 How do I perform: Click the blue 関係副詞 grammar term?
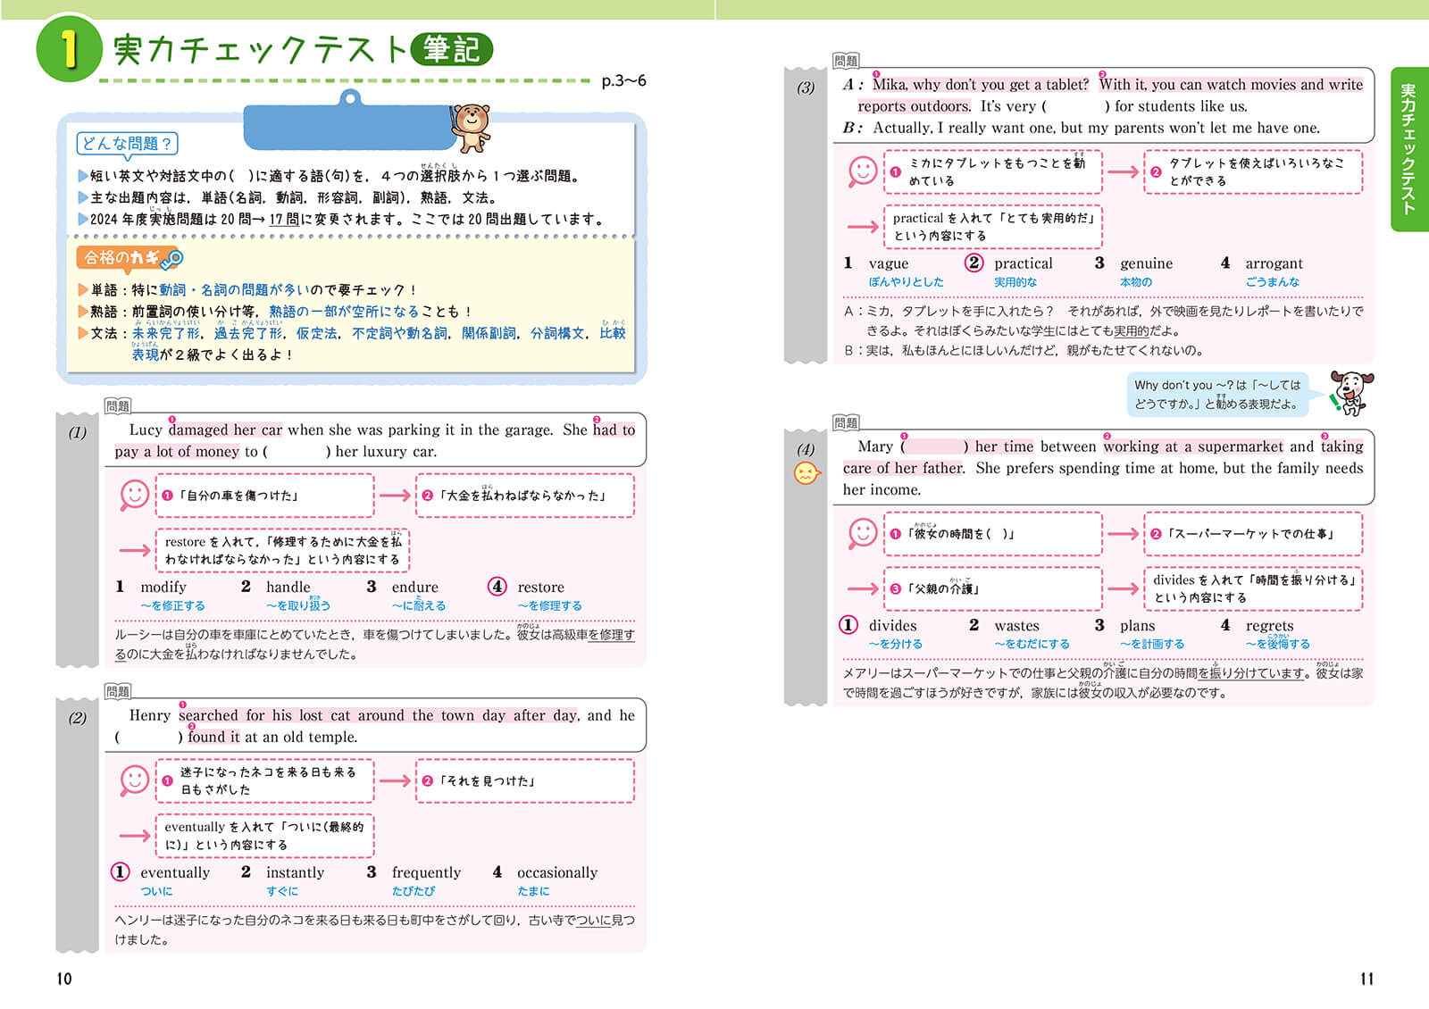489,333
